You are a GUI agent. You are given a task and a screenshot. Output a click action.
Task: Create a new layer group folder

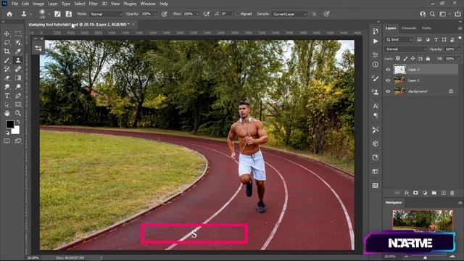434,193
